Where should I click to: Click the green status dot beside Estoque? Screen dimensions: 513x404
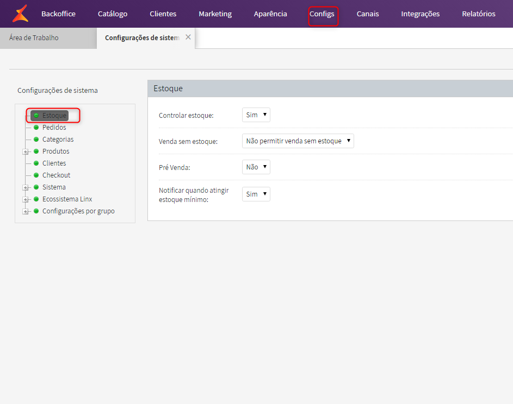coord(36,115)
